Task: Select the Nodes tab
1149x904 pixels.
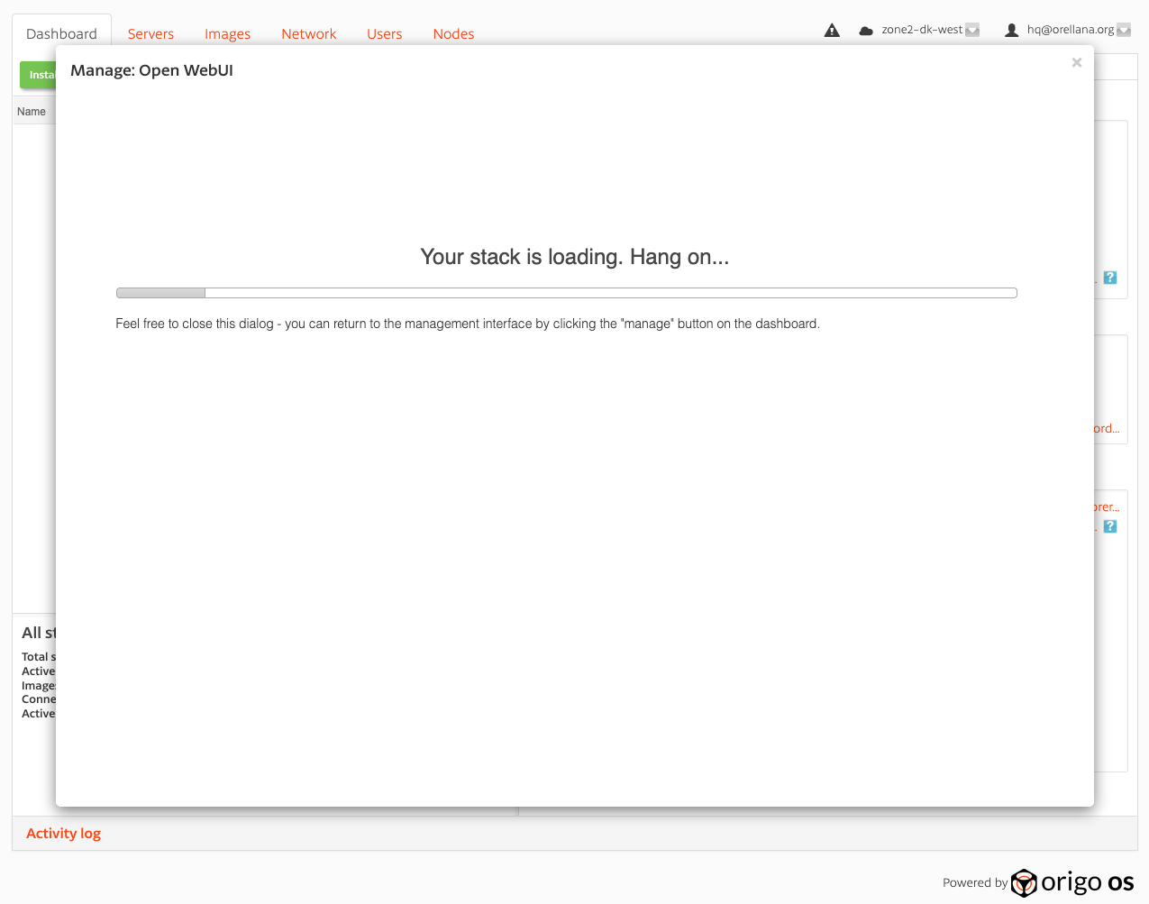Action: 453,34
